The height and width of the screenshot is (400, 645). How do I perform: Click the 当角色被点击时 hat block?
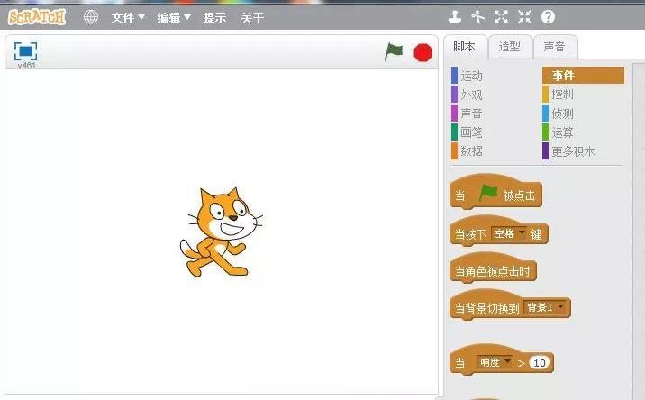click(x=494, y=268)
